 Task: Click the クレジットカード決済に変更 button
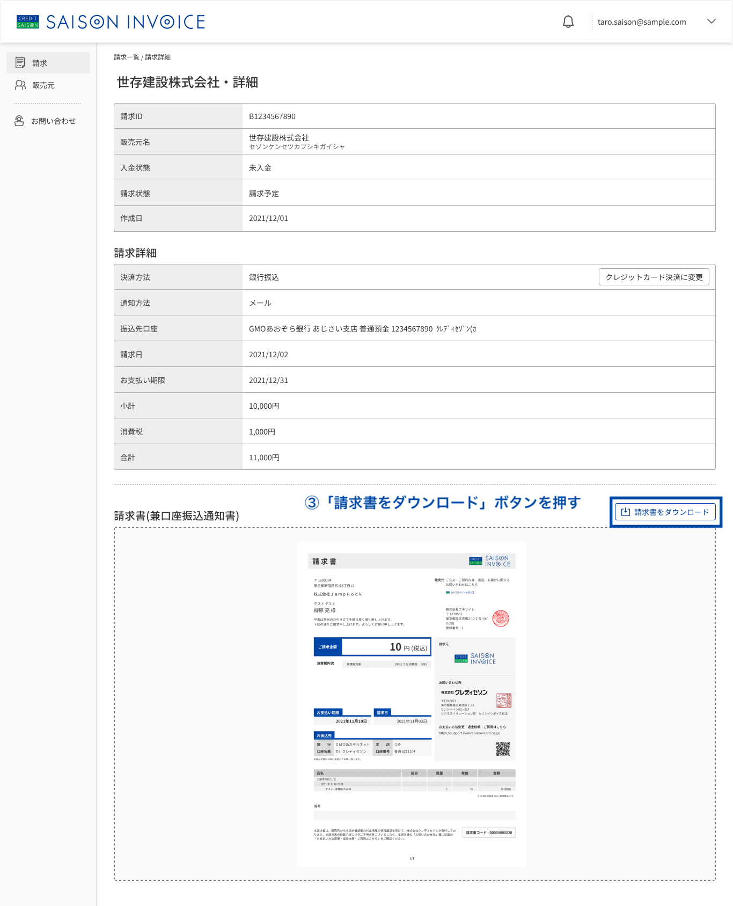pyautogui.click(x=654, y=277)
